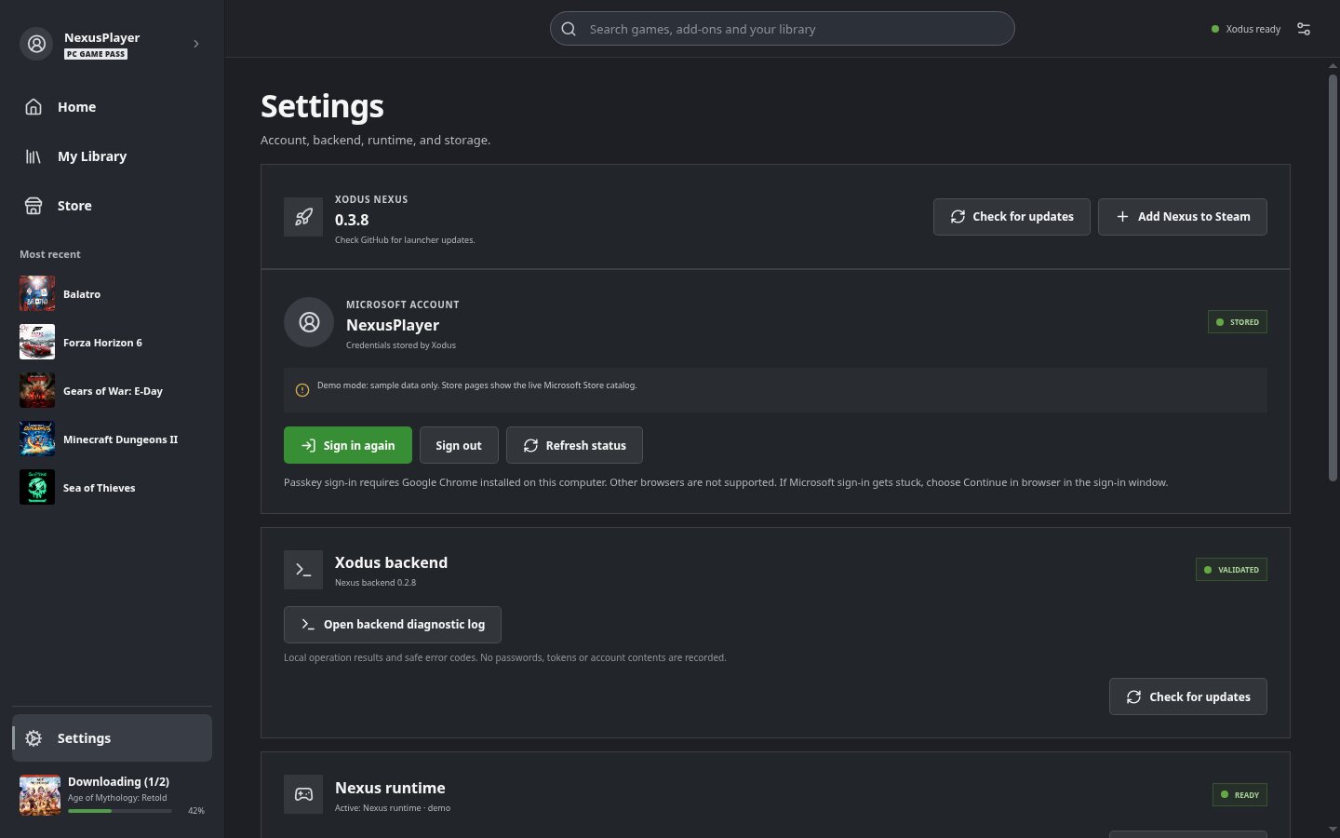1340x838 pixels.
Task: Open the NexusPlayer profile avatar icon in the sidebar
Action: (x=36, y=44)
